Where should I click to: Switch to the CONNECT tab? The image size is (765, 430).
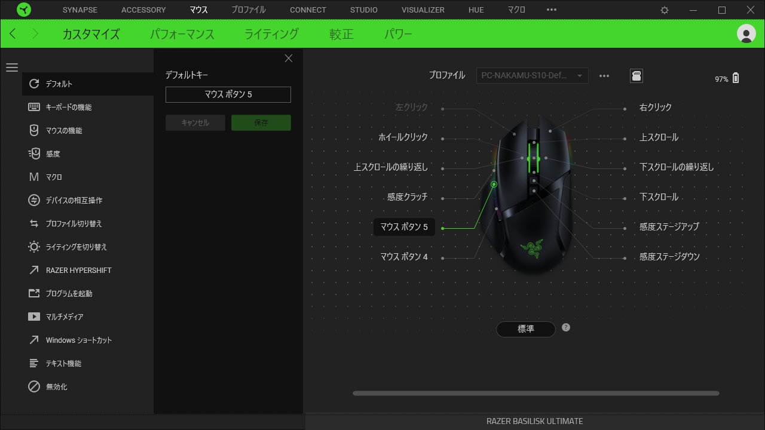point(308,10)
